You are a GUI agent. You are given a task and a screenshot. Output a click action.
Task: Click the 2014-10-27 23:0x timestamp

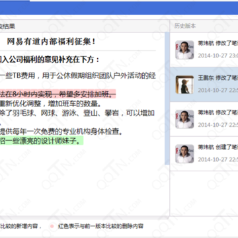(x=218, y=56)
